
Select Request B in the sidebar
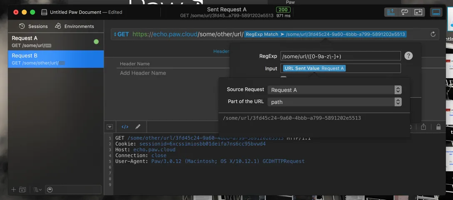(x=56, y=59)
